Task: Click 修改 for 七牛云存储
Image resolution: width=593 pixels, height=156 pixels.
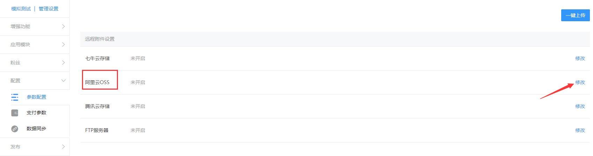Action: point(580,58)
